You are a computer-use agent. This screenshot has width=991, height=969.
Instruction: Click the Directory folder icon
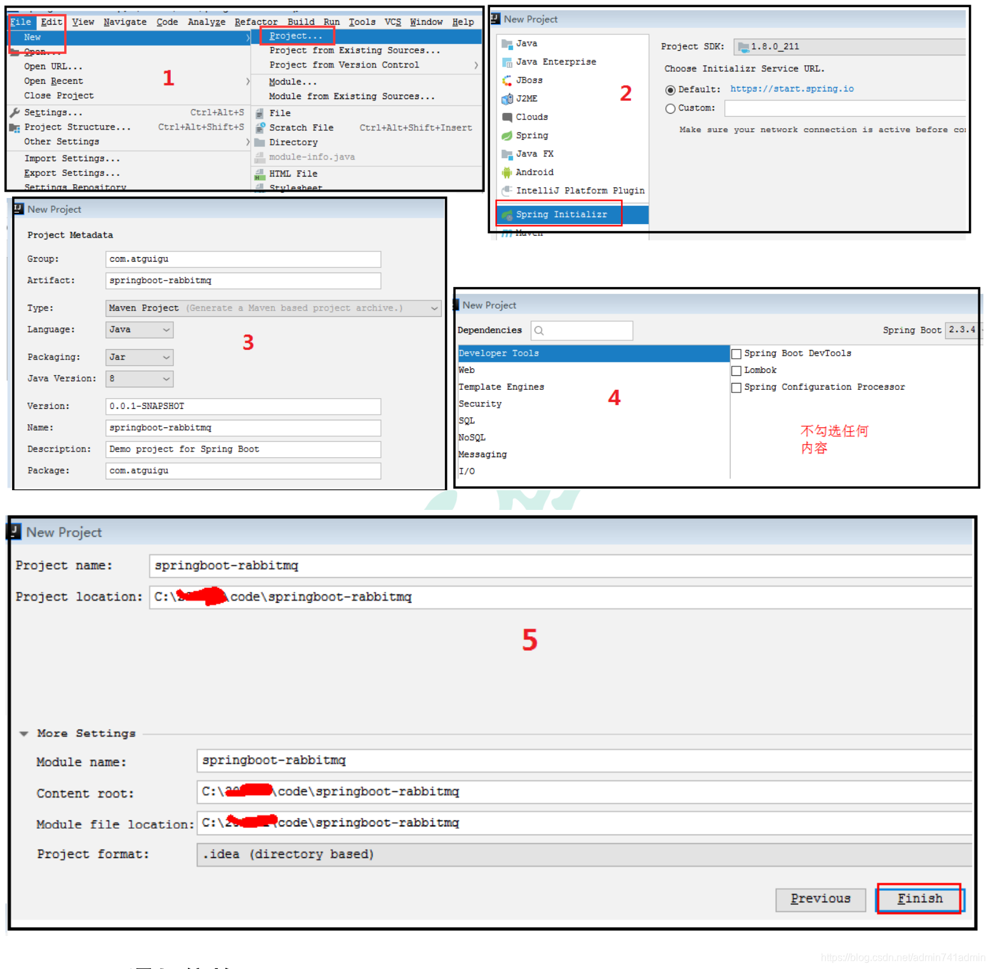pos(259,142)
